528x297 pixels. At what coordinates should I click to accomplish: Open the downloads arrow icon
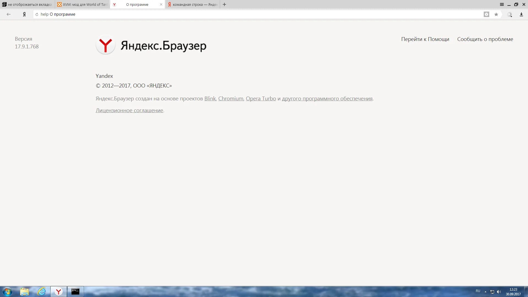coord(521,14)
